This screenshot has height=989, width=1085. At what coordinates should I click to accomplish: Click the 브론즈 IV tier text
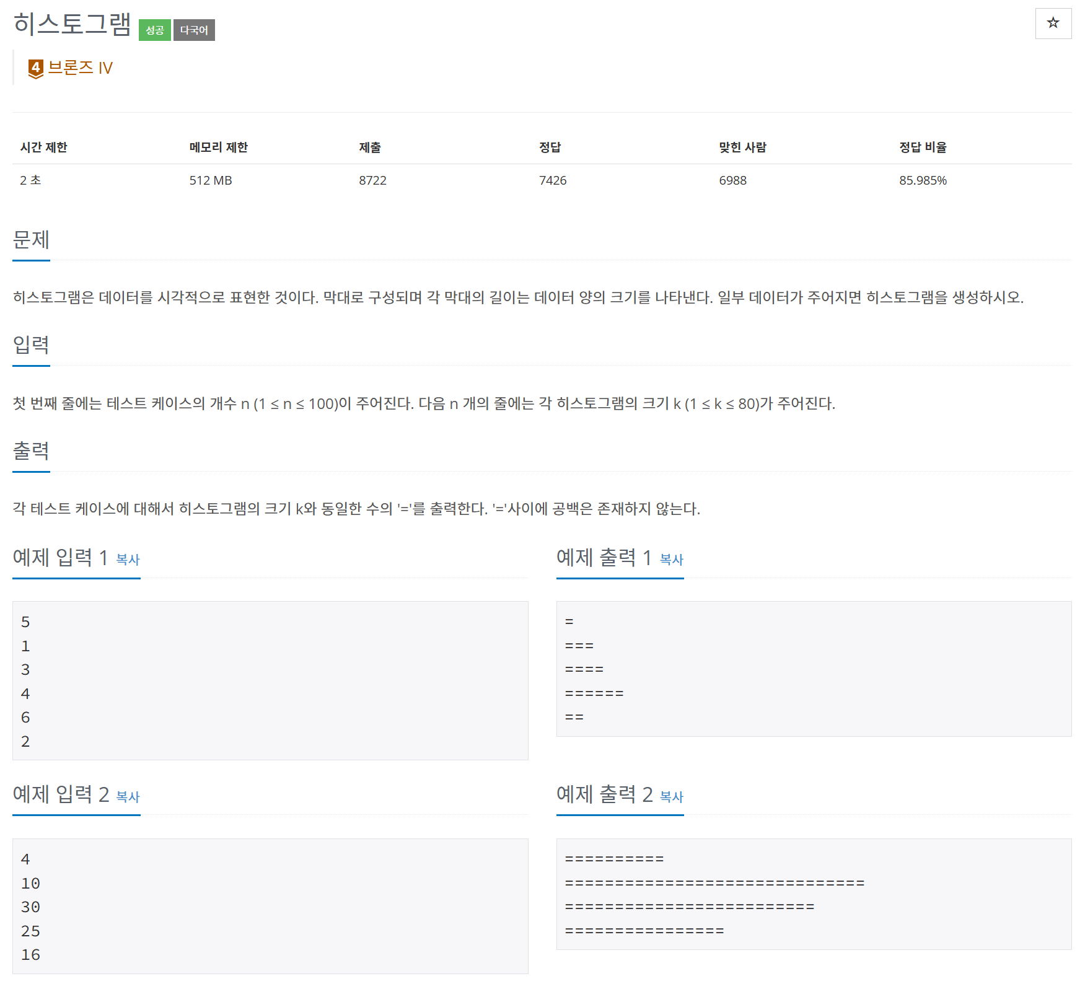pyautogui.click(x=80, y=68)
